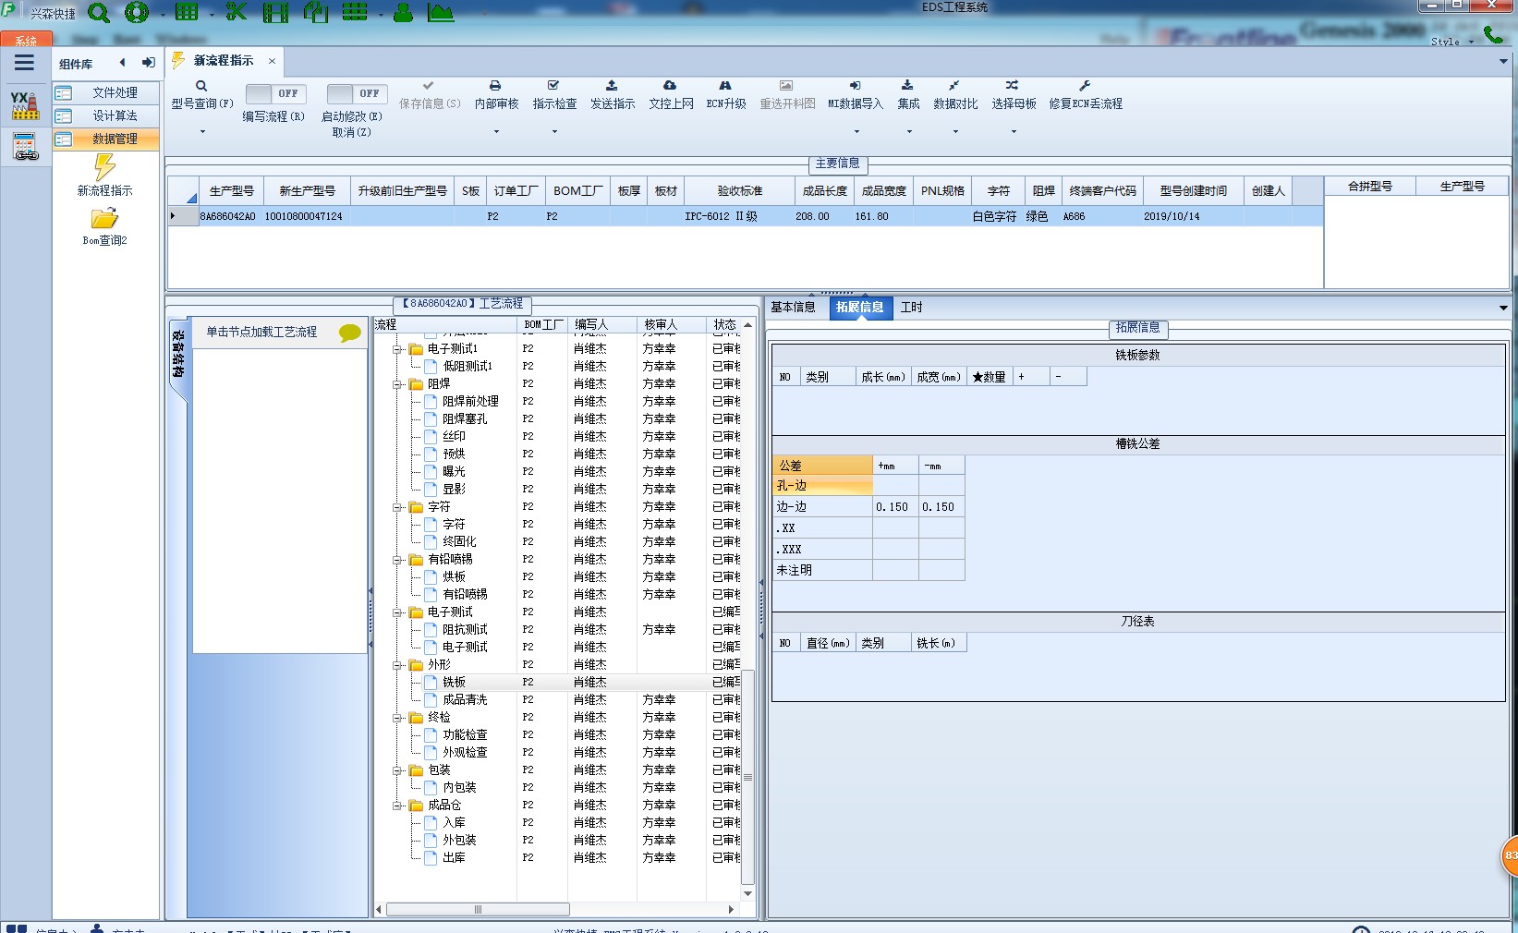
Task: Switch to the 拓展信息 tab
Action: click(859, 308)
